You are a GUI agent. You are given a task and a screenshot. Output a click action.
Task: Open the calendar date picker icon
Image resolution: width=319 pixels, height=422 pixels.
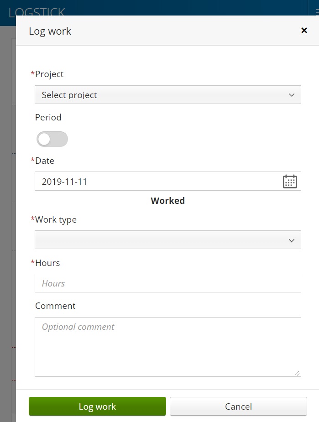click(x=290, y=182)
